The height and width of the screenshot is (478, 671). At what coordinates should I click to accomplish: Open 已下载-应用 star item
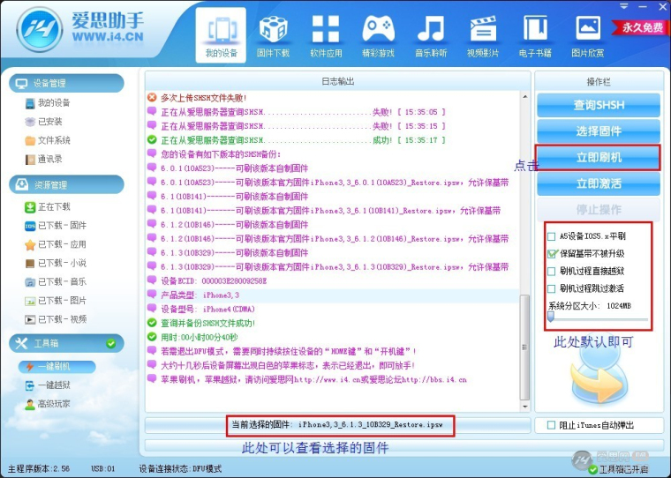[x=56, y=244]
